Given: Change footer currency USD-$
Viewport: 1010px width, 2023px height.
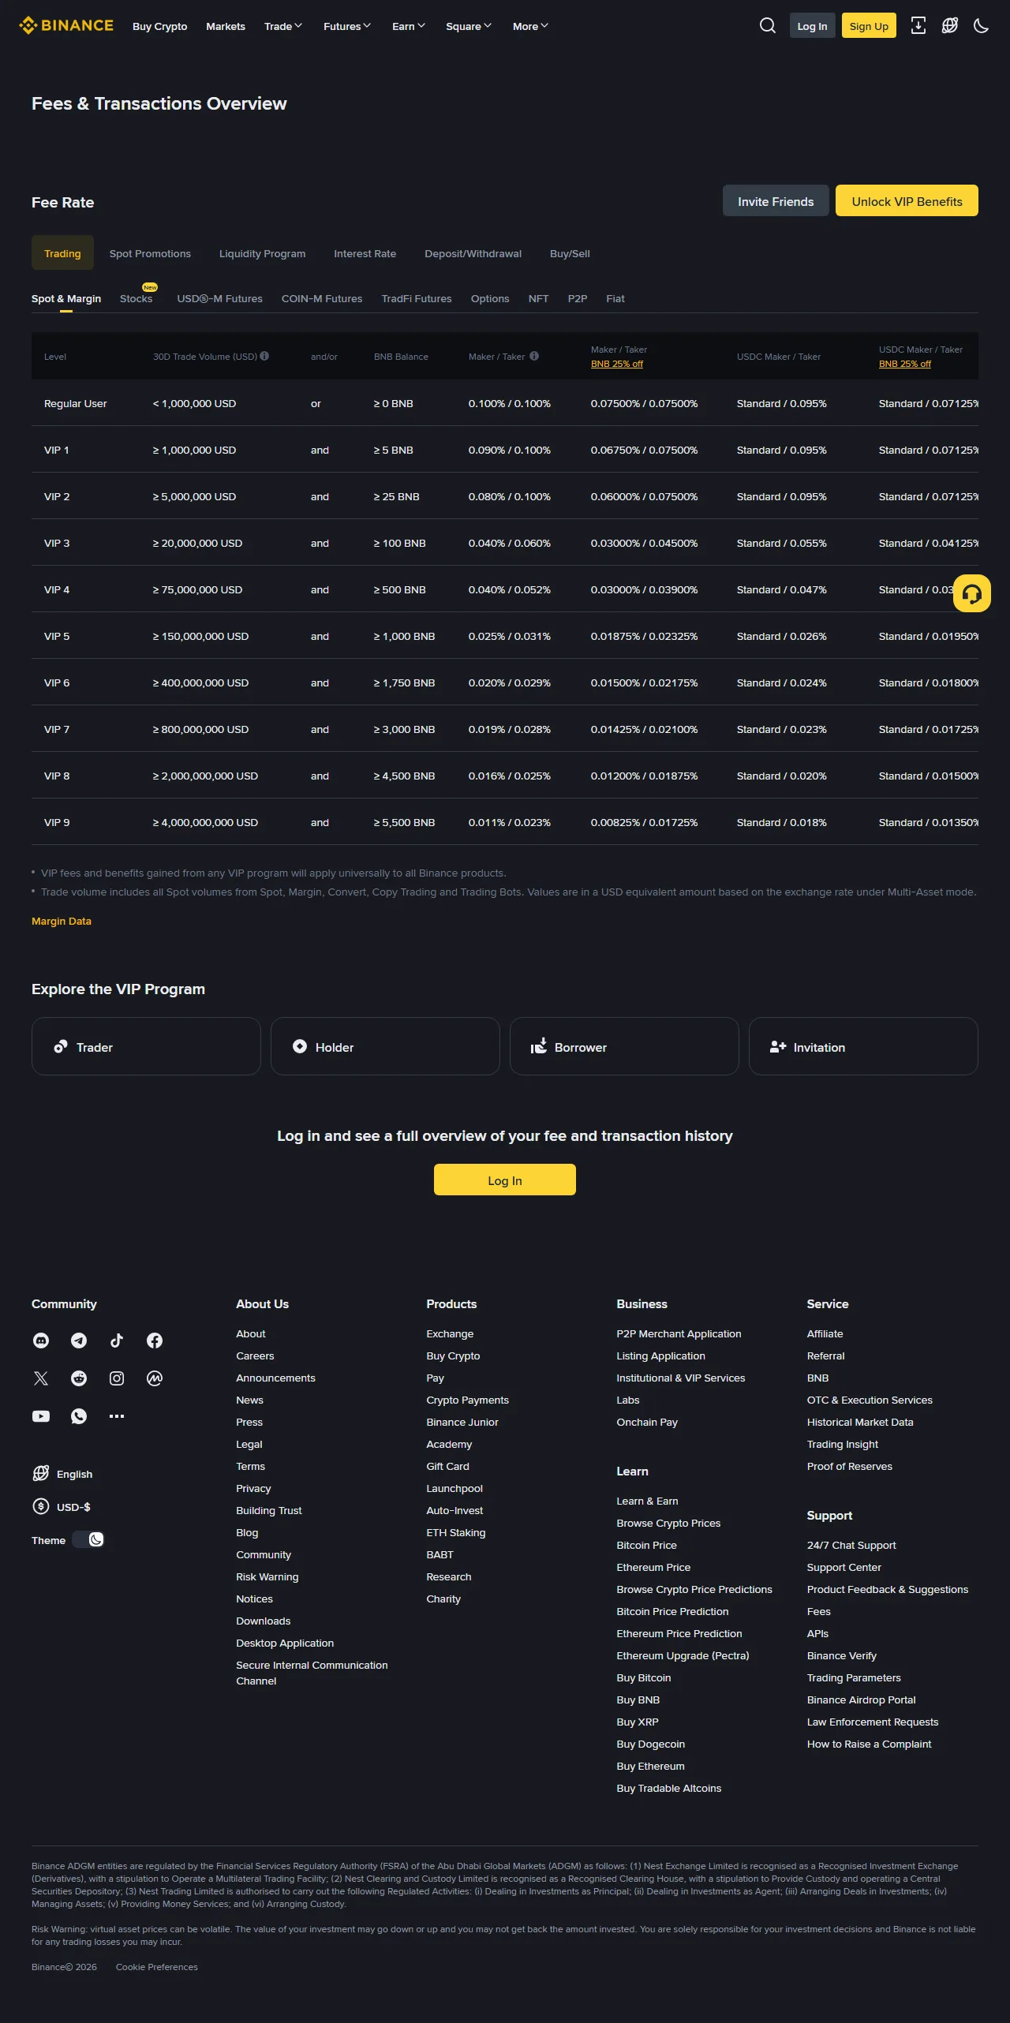Looking at the screenshot, I should 62,1506.
